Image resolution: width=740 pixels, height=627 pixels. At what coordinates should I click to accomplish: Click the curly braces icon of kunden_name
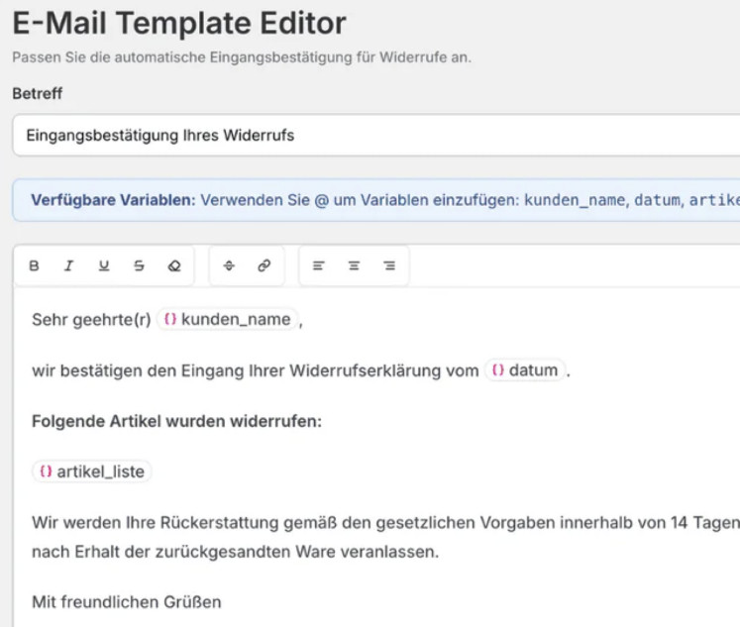[x=170, y=319]
